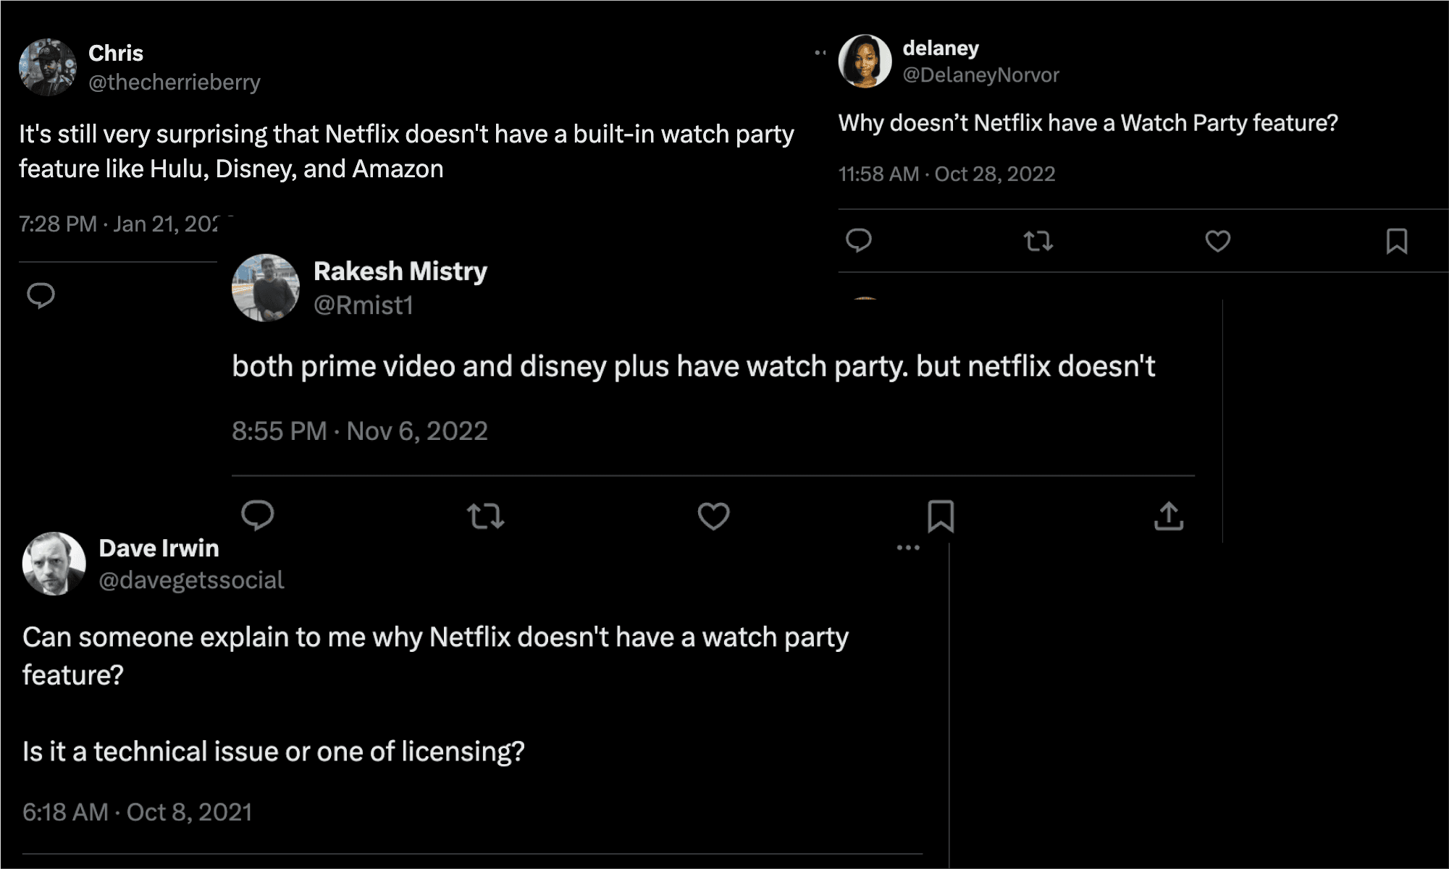1449x869 pixels.
Task: Reply to Chris's watch party tweet
Action: 41,295
